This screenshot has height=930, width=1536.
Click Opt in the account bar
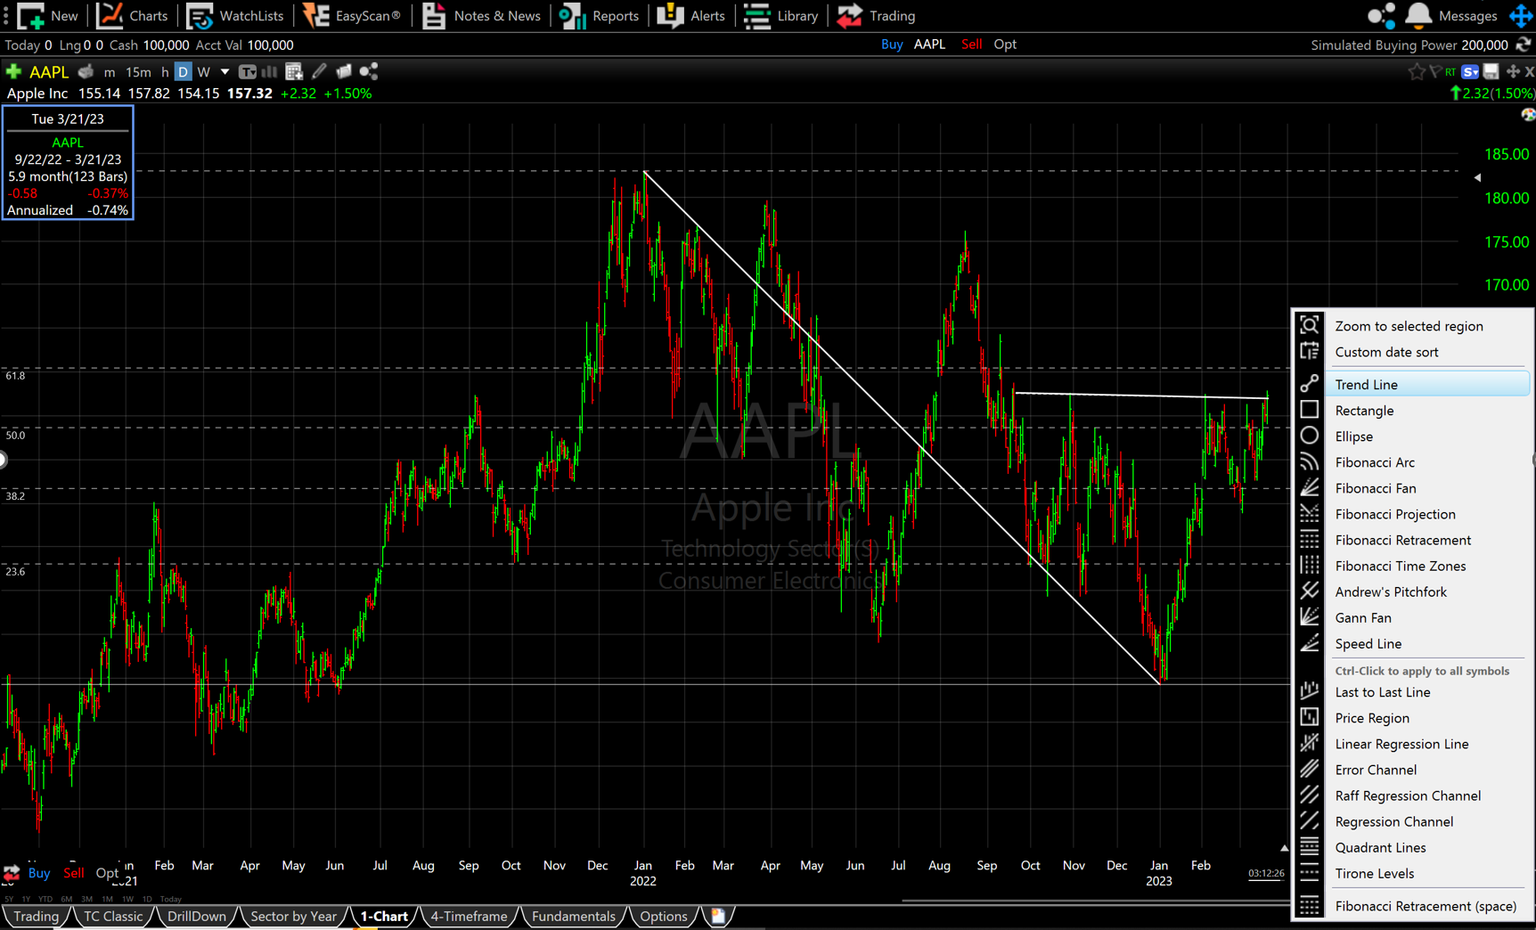tap(1005, 44)
